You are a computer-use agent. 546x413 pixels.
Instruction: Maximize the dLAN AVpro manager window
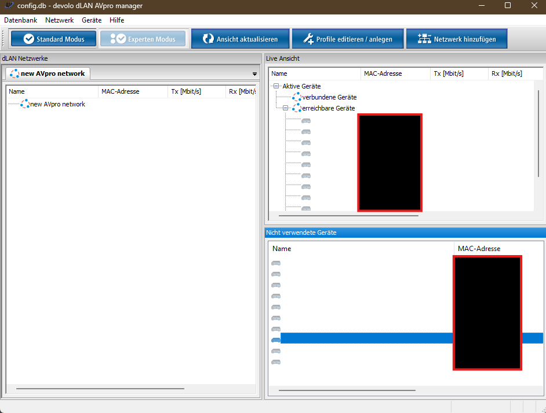(x=508, y=6)
